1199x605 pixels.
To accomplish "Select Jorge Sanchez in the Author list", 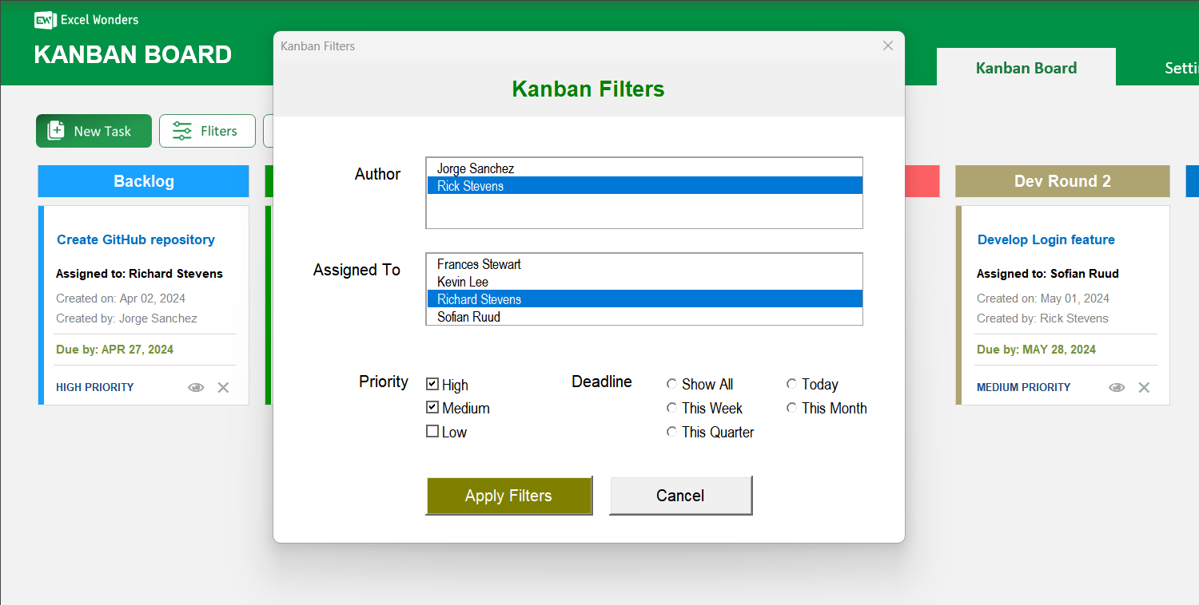I will pos(476,168).
